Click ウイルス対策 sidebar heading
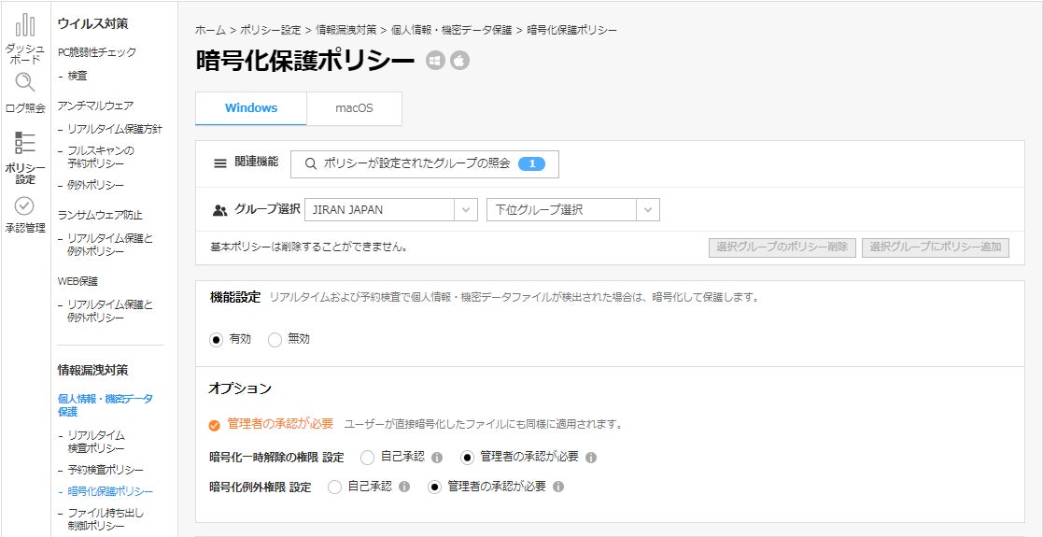1043x537 pixels. coord(93,24)
